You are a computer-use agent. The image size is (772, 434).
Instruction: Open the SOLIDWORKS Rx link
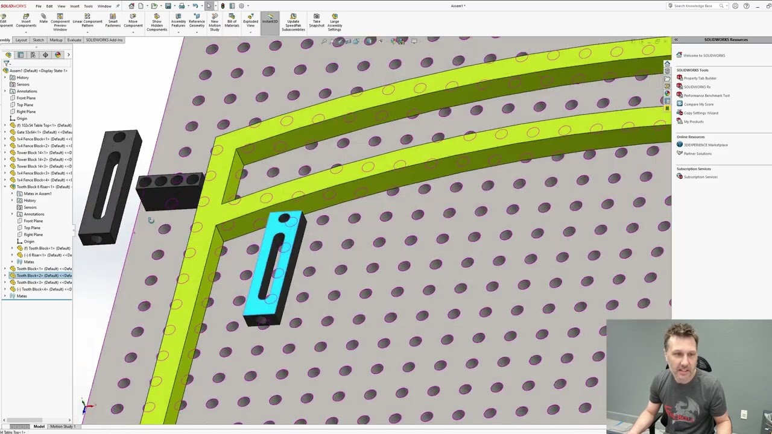tap(697, 87)
